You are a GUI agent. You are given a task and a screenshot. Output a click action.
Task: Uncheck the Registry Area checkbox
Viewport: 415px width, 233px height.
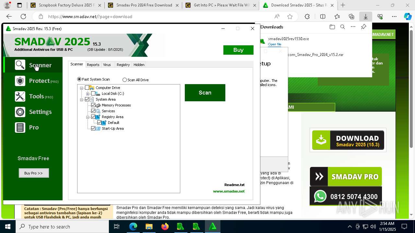(93, 117)
